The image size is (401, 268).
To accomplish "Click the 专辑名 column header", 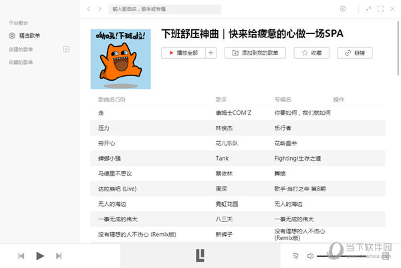I will 283,99.
